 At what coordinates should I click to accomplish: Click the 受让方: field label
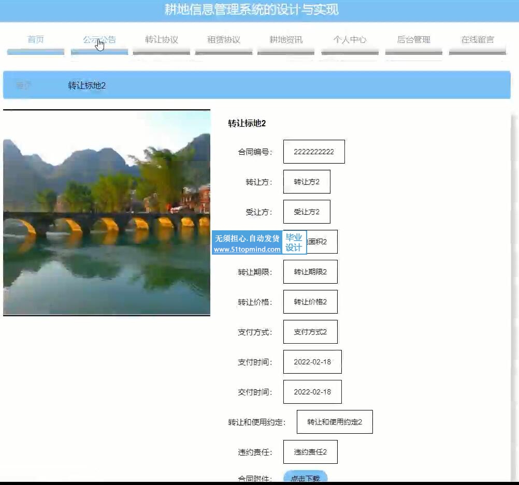click(x=259, y=212)
